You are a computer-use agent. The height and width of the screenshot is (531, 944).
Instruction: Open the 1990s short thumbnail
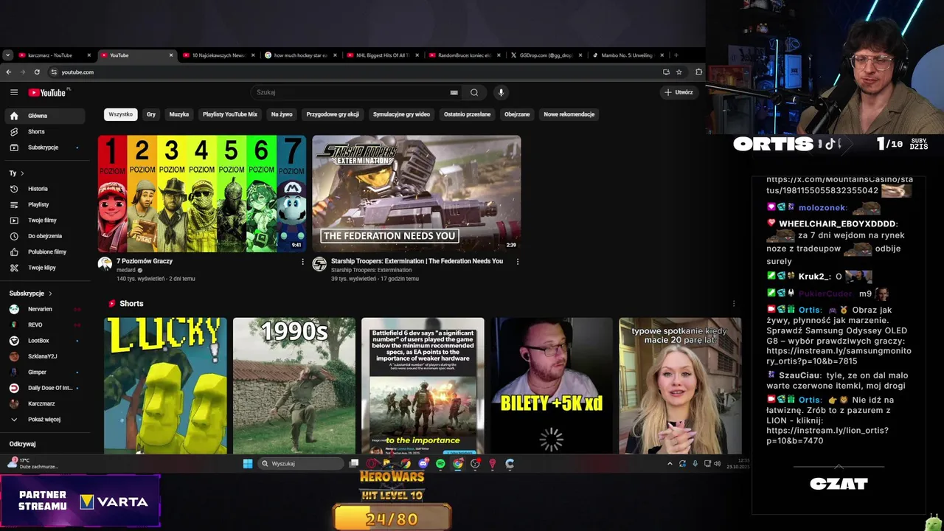coord(294,386)
